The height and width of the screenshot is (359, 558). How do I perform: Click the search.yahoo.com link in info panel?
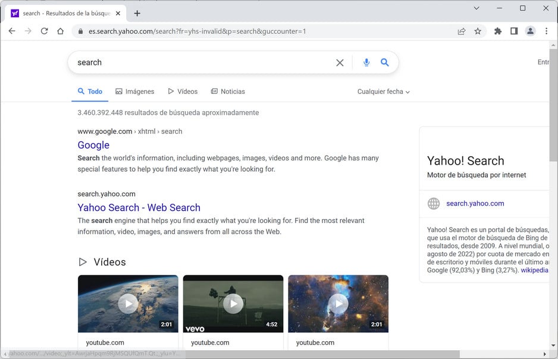(x=475, y=203)
